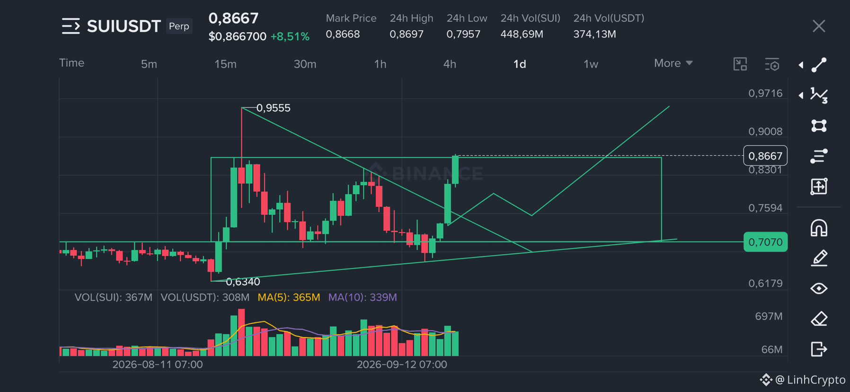Screen dimensions: 850x392
Task: Click the 0,7070 horizontal line price label
Action: 765,242
